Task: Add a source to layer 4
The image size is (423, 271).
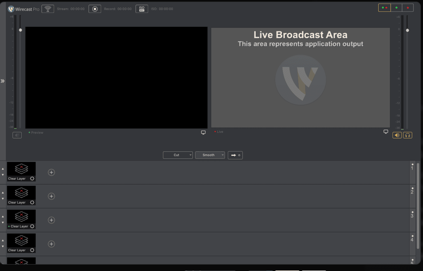Action: (x=51, y=244)
